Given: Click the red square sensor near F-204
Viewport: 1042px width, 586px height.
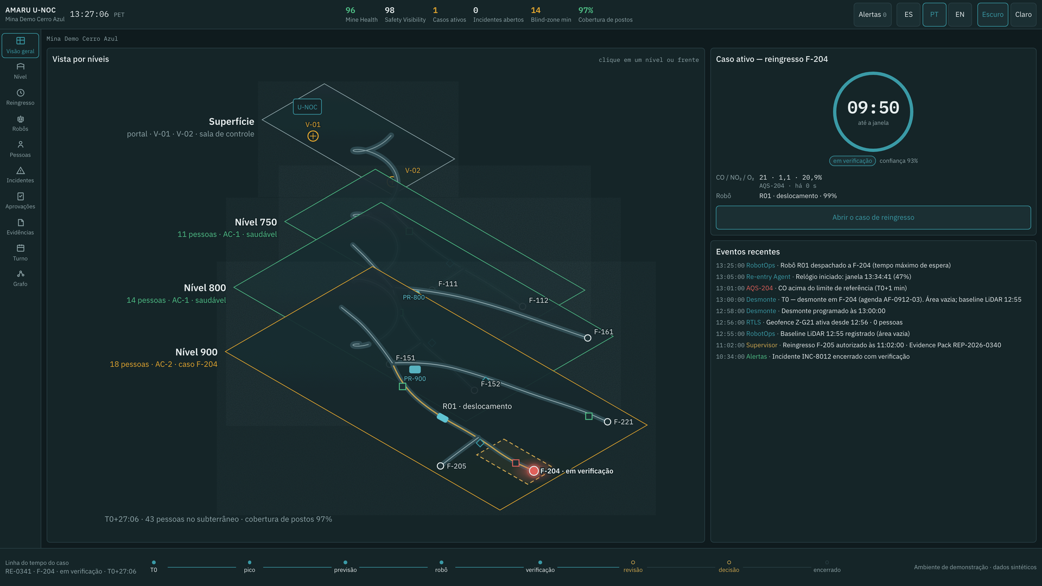Looking at the screenshot, I should click(516, 463).
